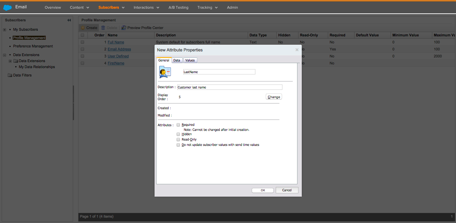Check the Hidden attribute checkbox

tap(178, 134)
